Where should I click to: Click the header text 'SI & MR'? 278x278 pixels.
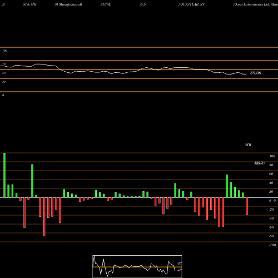pos(29,4)
